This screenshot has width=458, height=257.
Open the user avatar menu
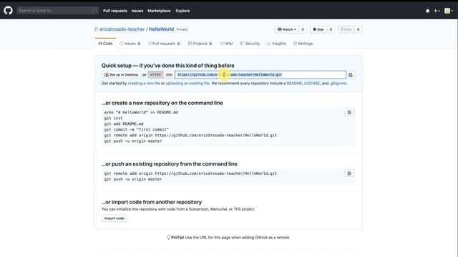coord(449,11)
